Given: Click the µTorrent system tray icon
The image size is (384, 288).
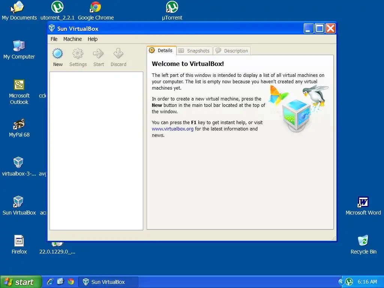Looking at the screenshot, I should click(349, 282).
